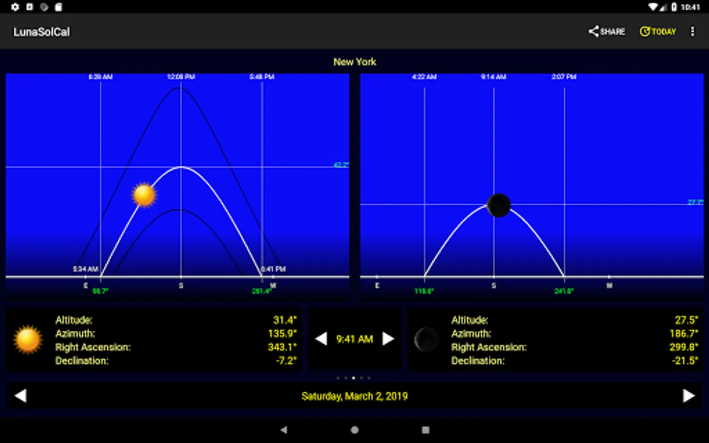Tap the moon icon in the lunar data panel
Image resolution: width=709 pixels, height=443 pixels.
click(426, 340)
